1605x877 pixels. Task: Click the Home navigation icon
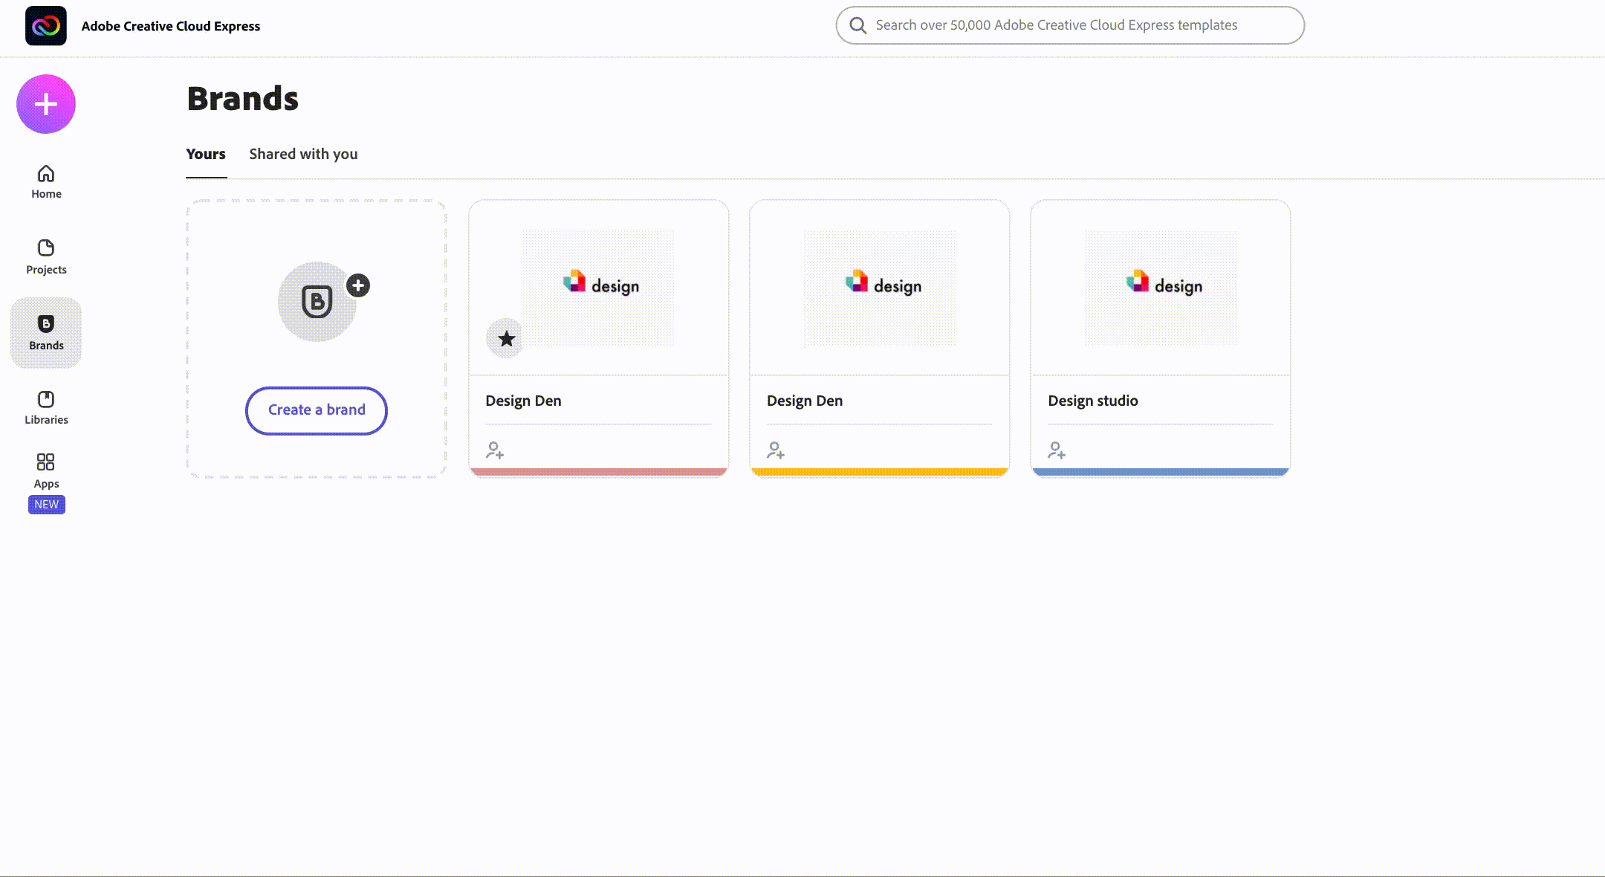[45, 173]
